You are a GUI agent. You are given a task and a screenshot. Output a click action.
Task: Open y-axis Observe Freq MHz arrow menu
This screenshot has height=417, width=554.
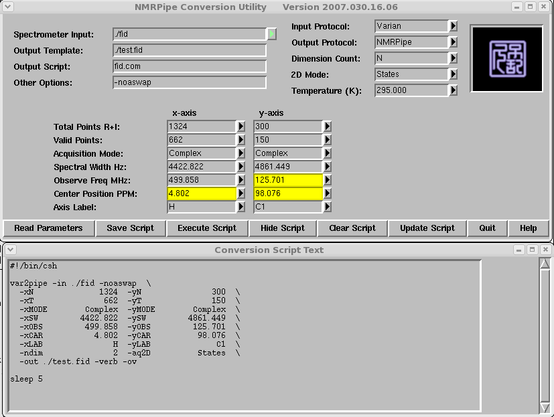point(327,180)
